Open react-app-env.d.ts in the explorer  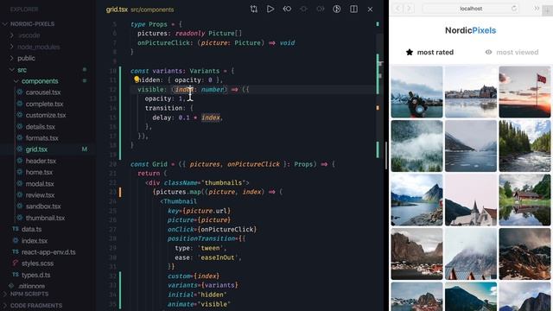point(48,252)
